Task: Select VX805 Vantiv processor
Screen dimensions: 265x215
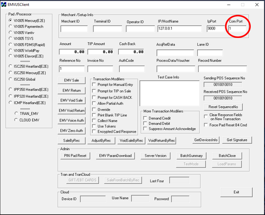Action: tap(21, 33)
